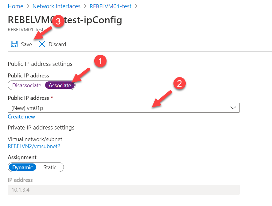This screenshot has width=272, height=206.
Task: Open REBELVN2/vmsubnet2 virtual network link
Action: [x=34, y=146]
